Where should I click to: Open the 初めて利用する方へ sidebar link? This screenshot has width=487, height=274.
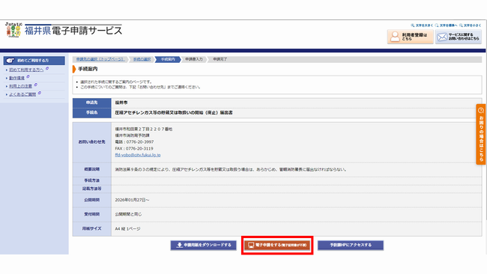coord(26,70)
